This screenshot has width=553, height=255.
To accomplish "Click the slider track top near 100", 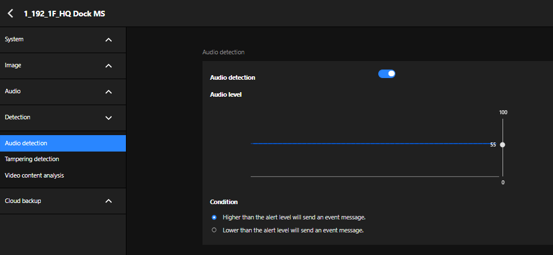I will tap(503, 120).
